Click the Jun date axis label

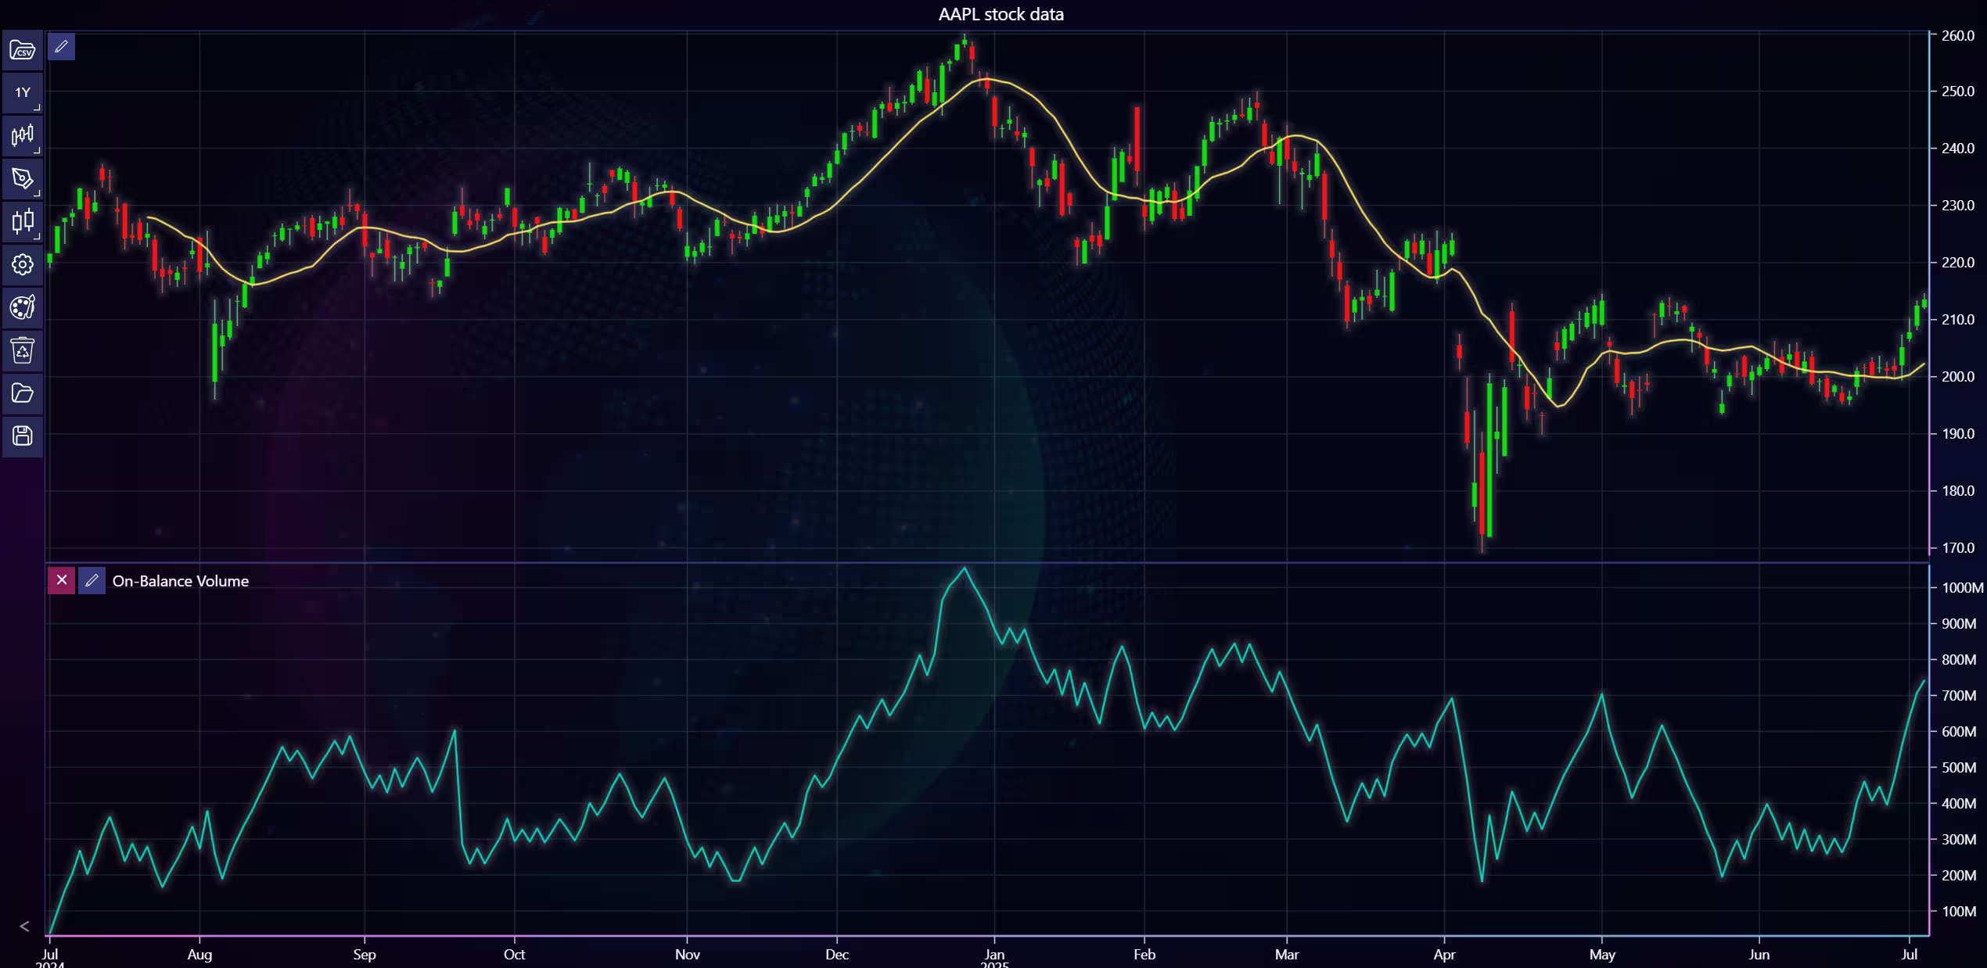coord(1759,955)
